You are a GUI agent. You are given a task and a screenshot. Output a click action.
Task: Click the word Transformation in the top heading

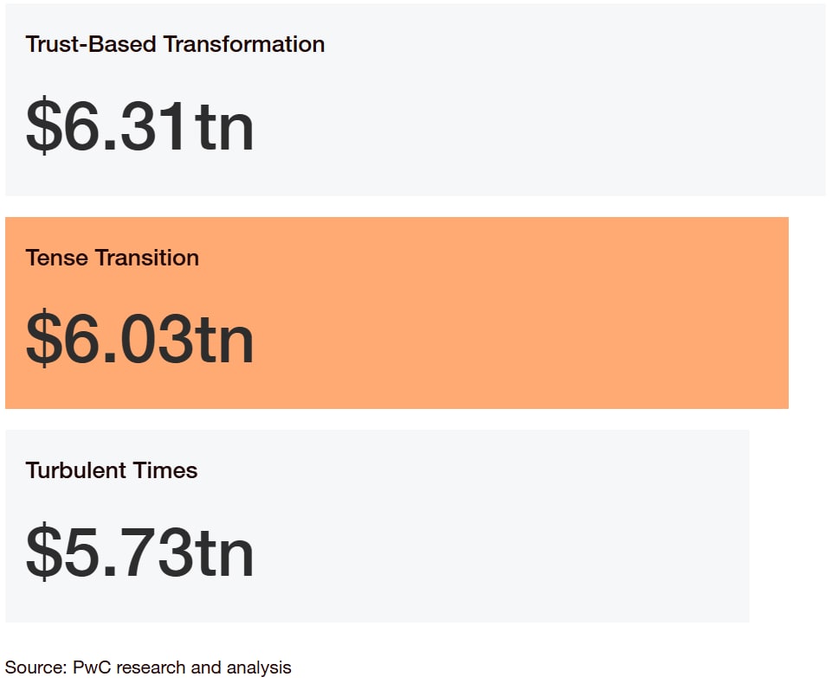pyautogui.click(x=244, y=44)
